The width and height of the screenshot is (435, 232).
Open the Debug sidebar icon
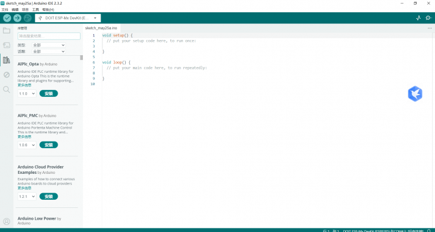6,75
